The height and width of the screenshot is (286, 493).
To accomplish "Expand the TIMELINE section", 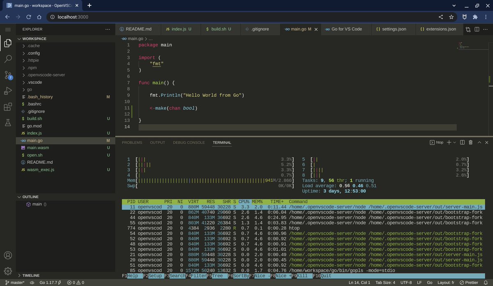I will (x=31, y=275).
